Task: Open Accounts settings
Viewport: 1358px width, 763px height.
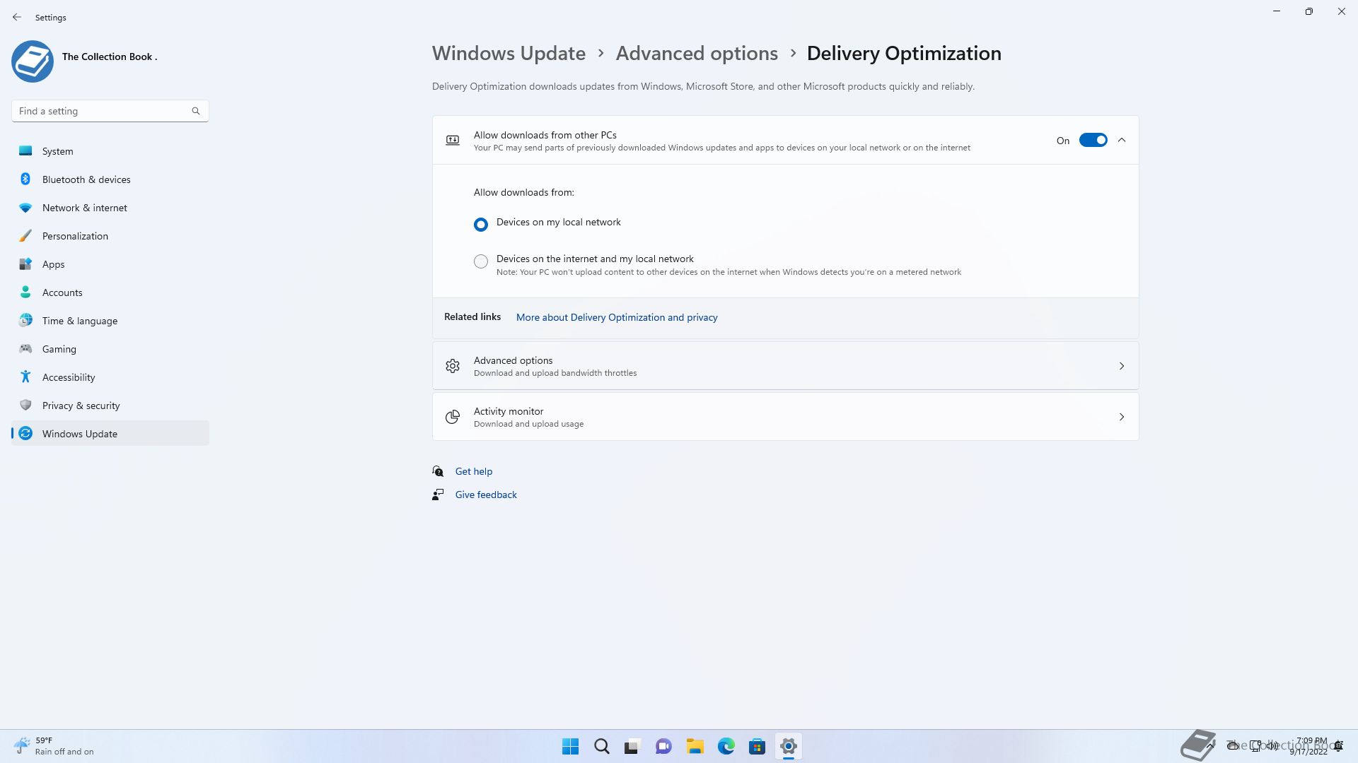Action: (x=110, y=292)
